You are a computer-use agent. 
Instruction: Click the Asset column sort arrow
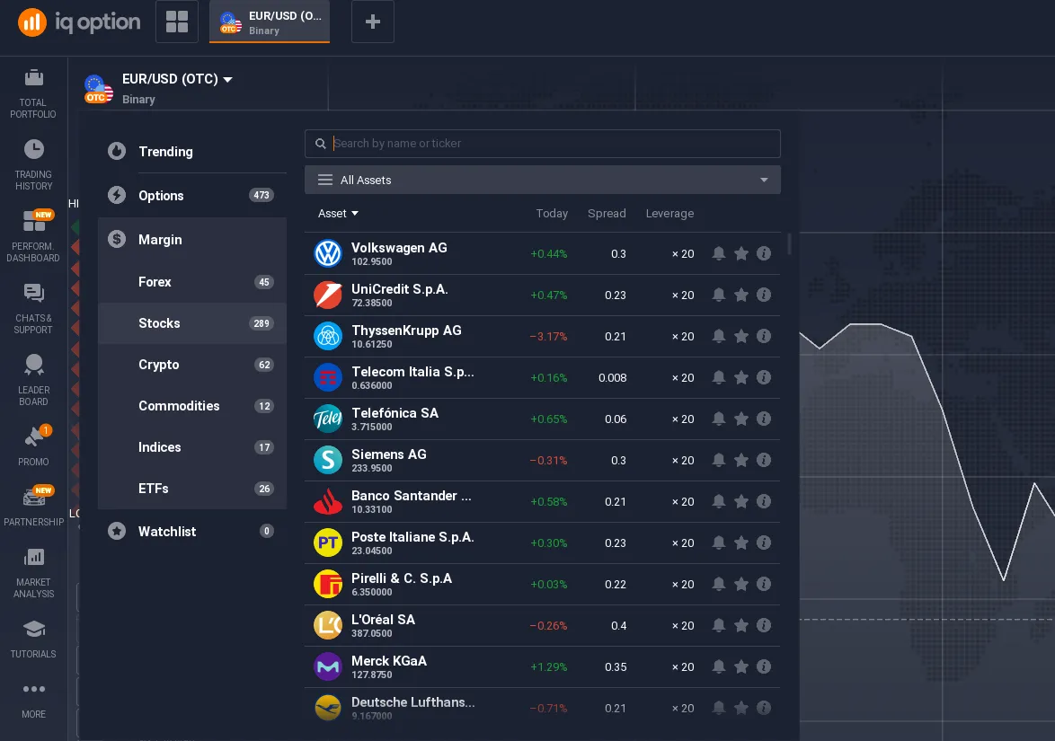click(355, 214)
